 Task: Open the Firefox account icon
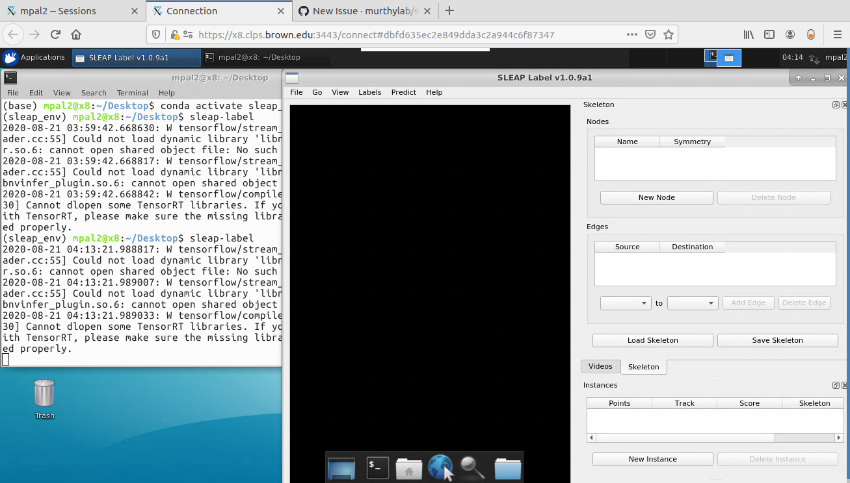(x=790, y=34)
